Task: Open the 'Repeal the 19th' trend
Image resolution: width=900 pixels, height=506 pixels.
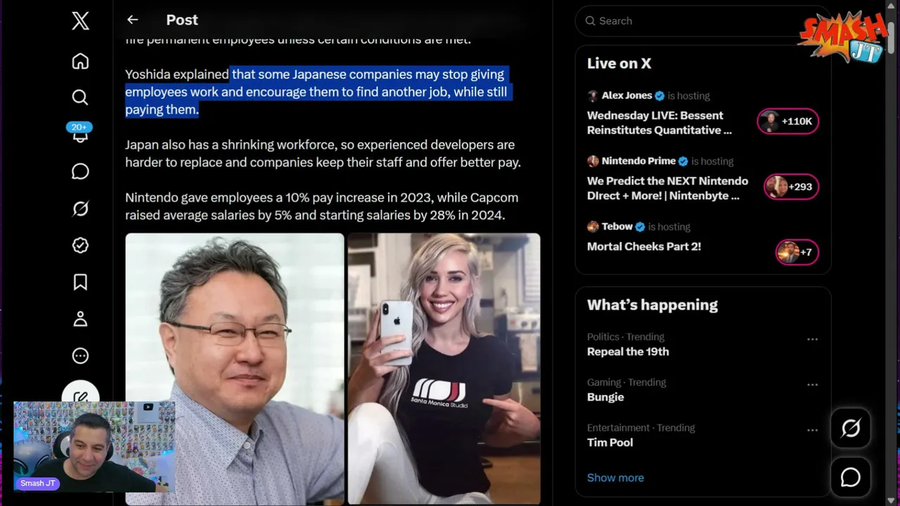Action: (x=628, y=351)
